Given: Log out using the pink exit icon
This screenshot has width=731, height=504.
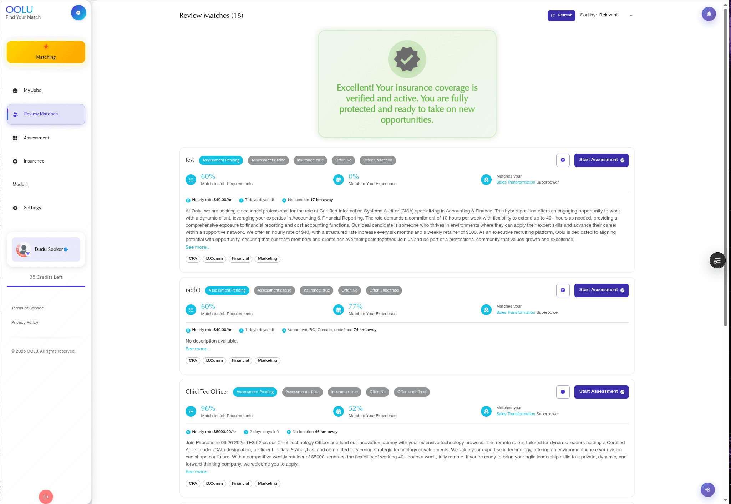Looking at the screenshot, I should [46, 496].
